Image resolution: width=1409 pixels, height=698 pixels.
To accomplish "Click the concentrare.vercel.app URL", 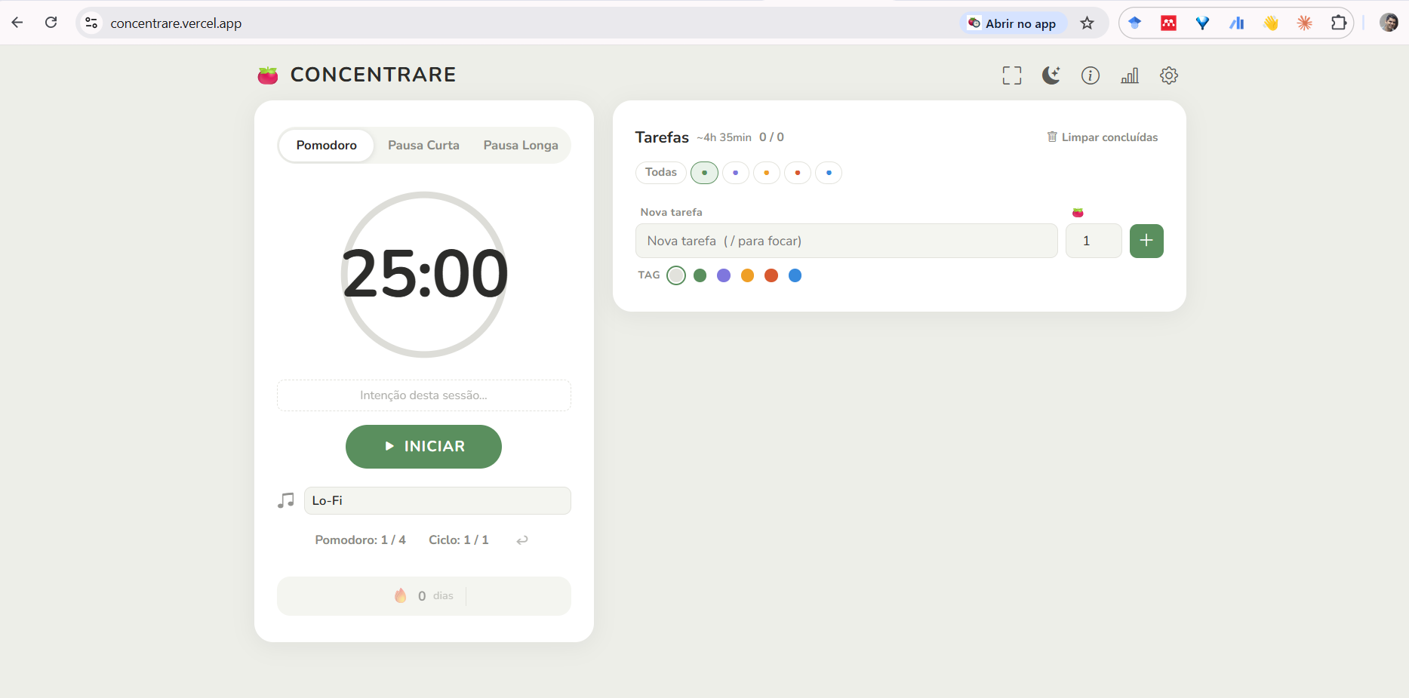I will (x=176, y=23).
